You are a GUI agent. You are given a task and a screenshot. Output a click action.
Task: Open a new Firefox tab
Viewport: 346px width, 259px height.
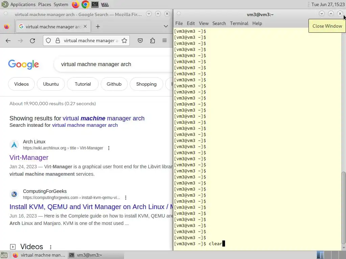98,27
